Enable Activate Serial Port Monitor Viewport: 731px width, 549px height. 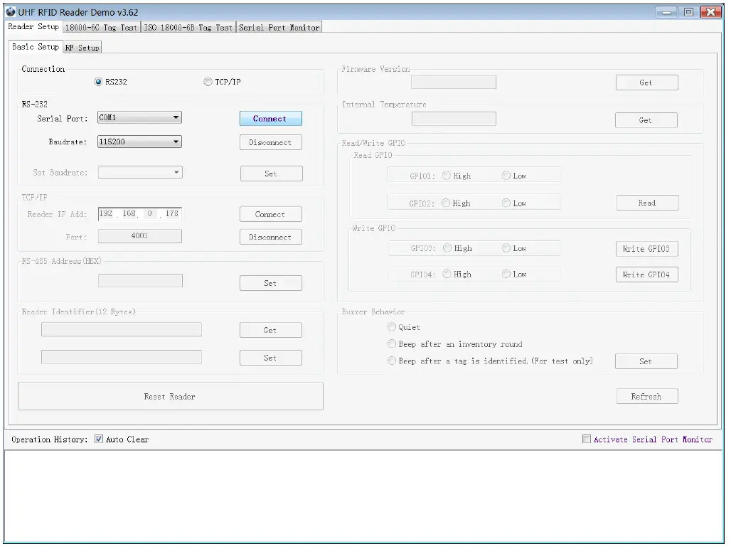(x=587, y=439)
